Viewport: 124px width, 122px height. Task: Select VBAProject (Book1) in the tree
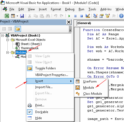[x=25, y=35]
